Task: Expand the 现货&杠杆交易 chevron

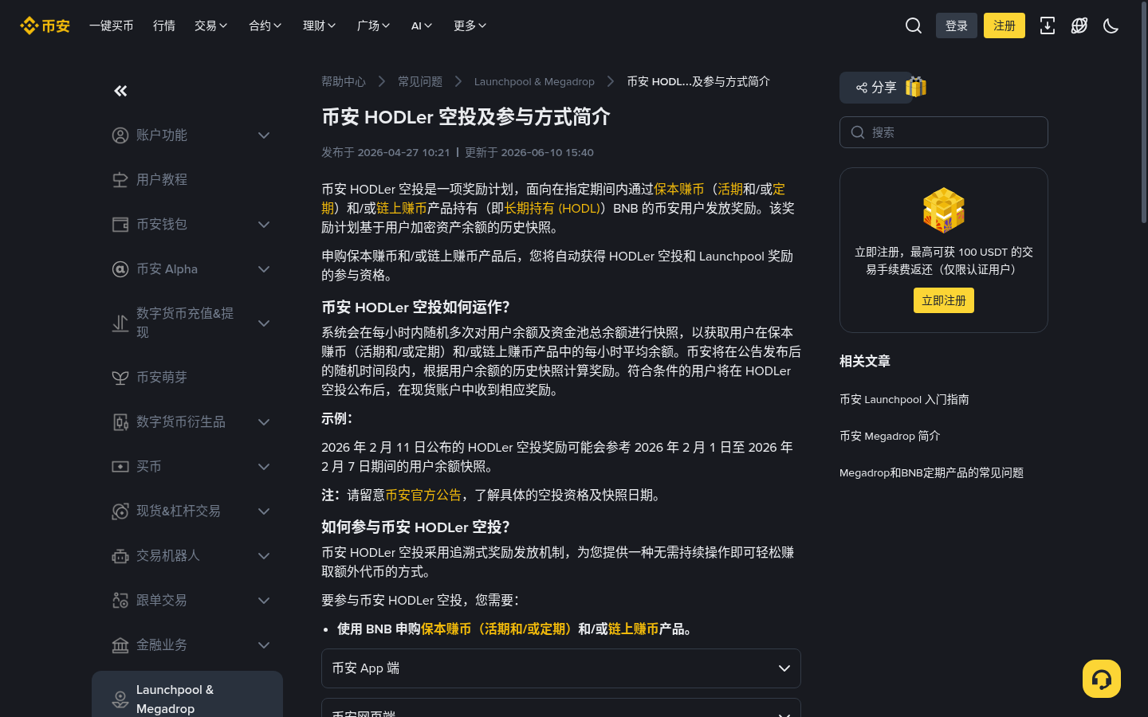Action: pyautogui.click(x=264, y=511)
